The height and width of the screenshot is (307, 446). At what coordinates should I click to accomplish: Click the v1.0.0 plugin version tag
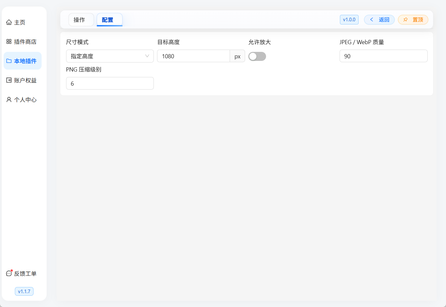point(349,20)
